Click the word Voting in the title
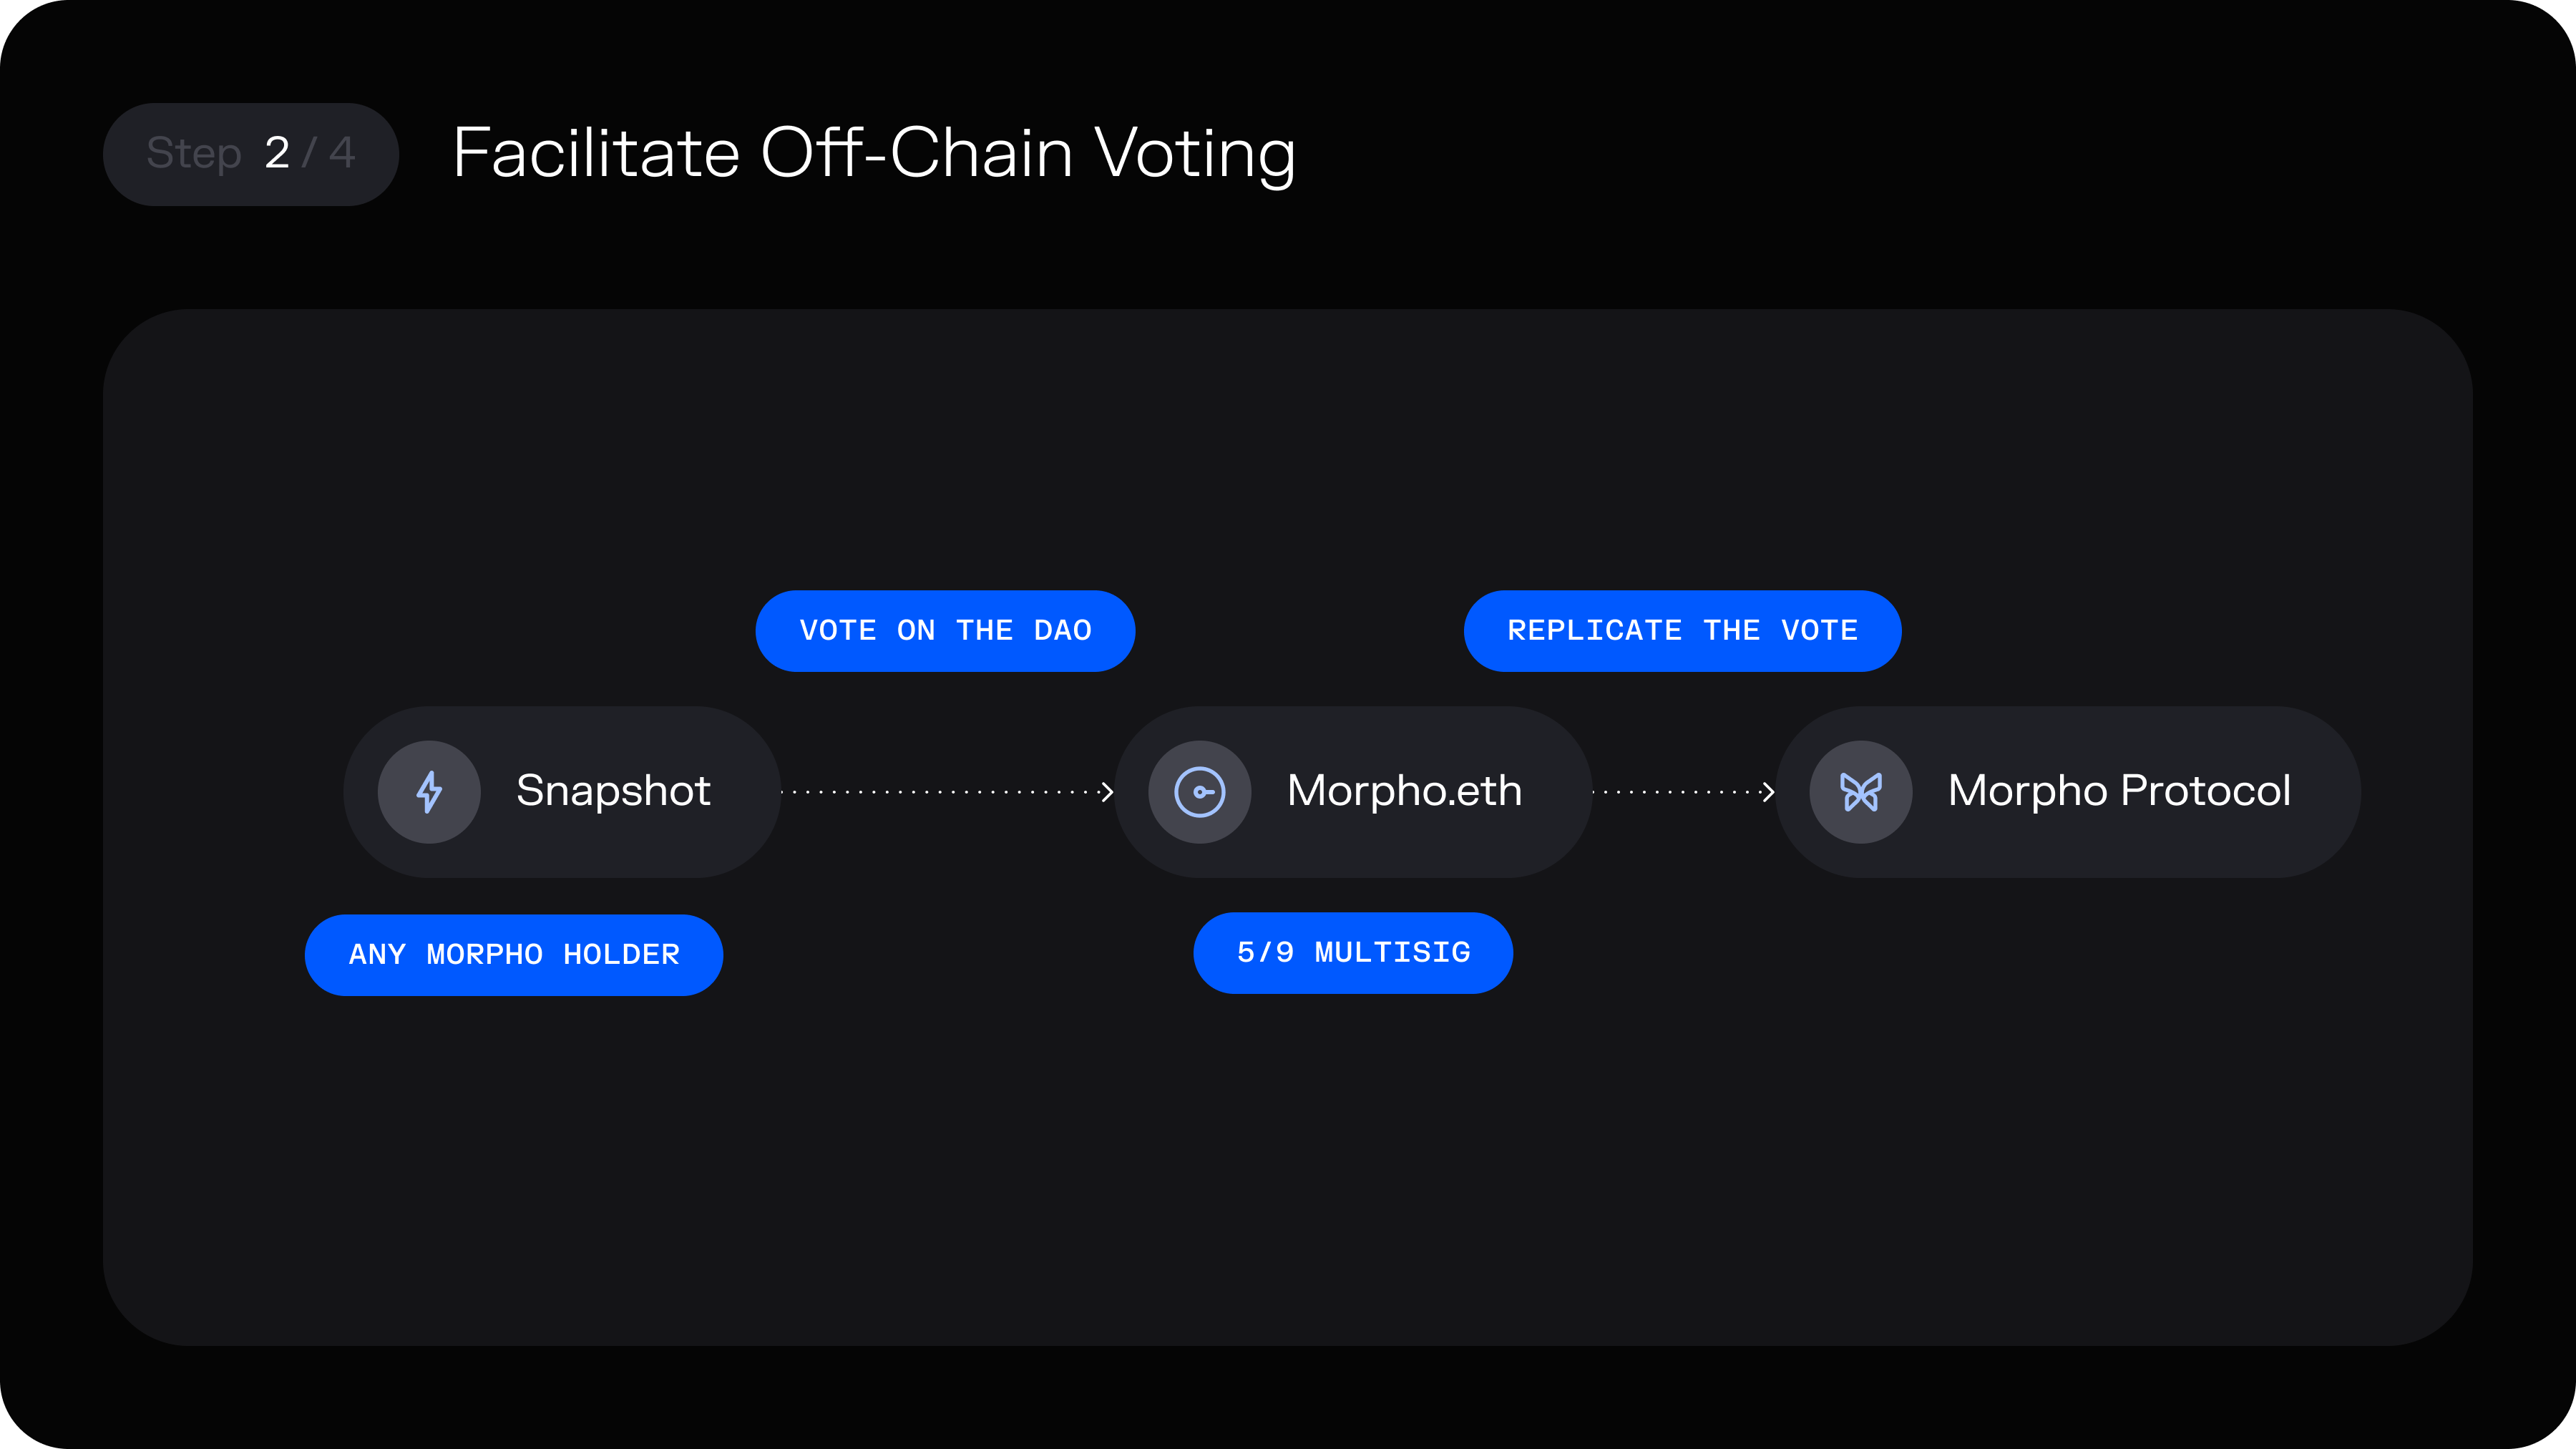Image resolution: width=2576 pixels, height=1449 pixels. coord(1195,154)
